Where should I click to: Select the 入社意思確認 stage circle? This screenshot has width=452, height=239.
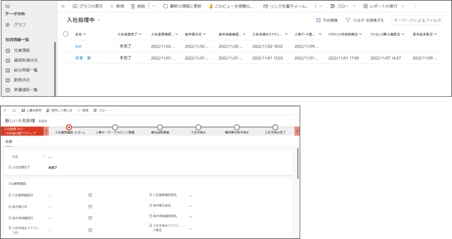69,127
